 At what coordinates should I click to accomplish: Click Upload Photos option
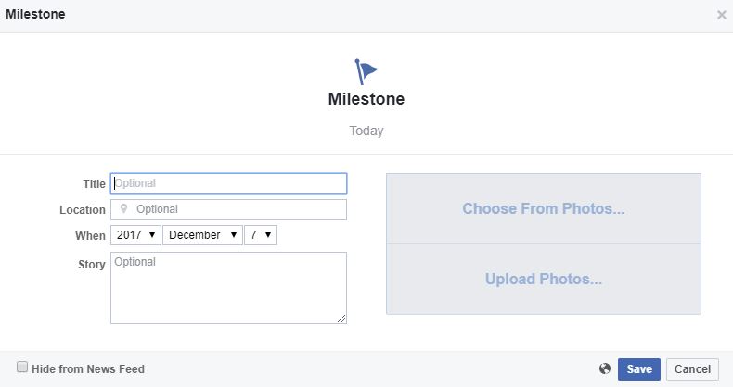543,280
